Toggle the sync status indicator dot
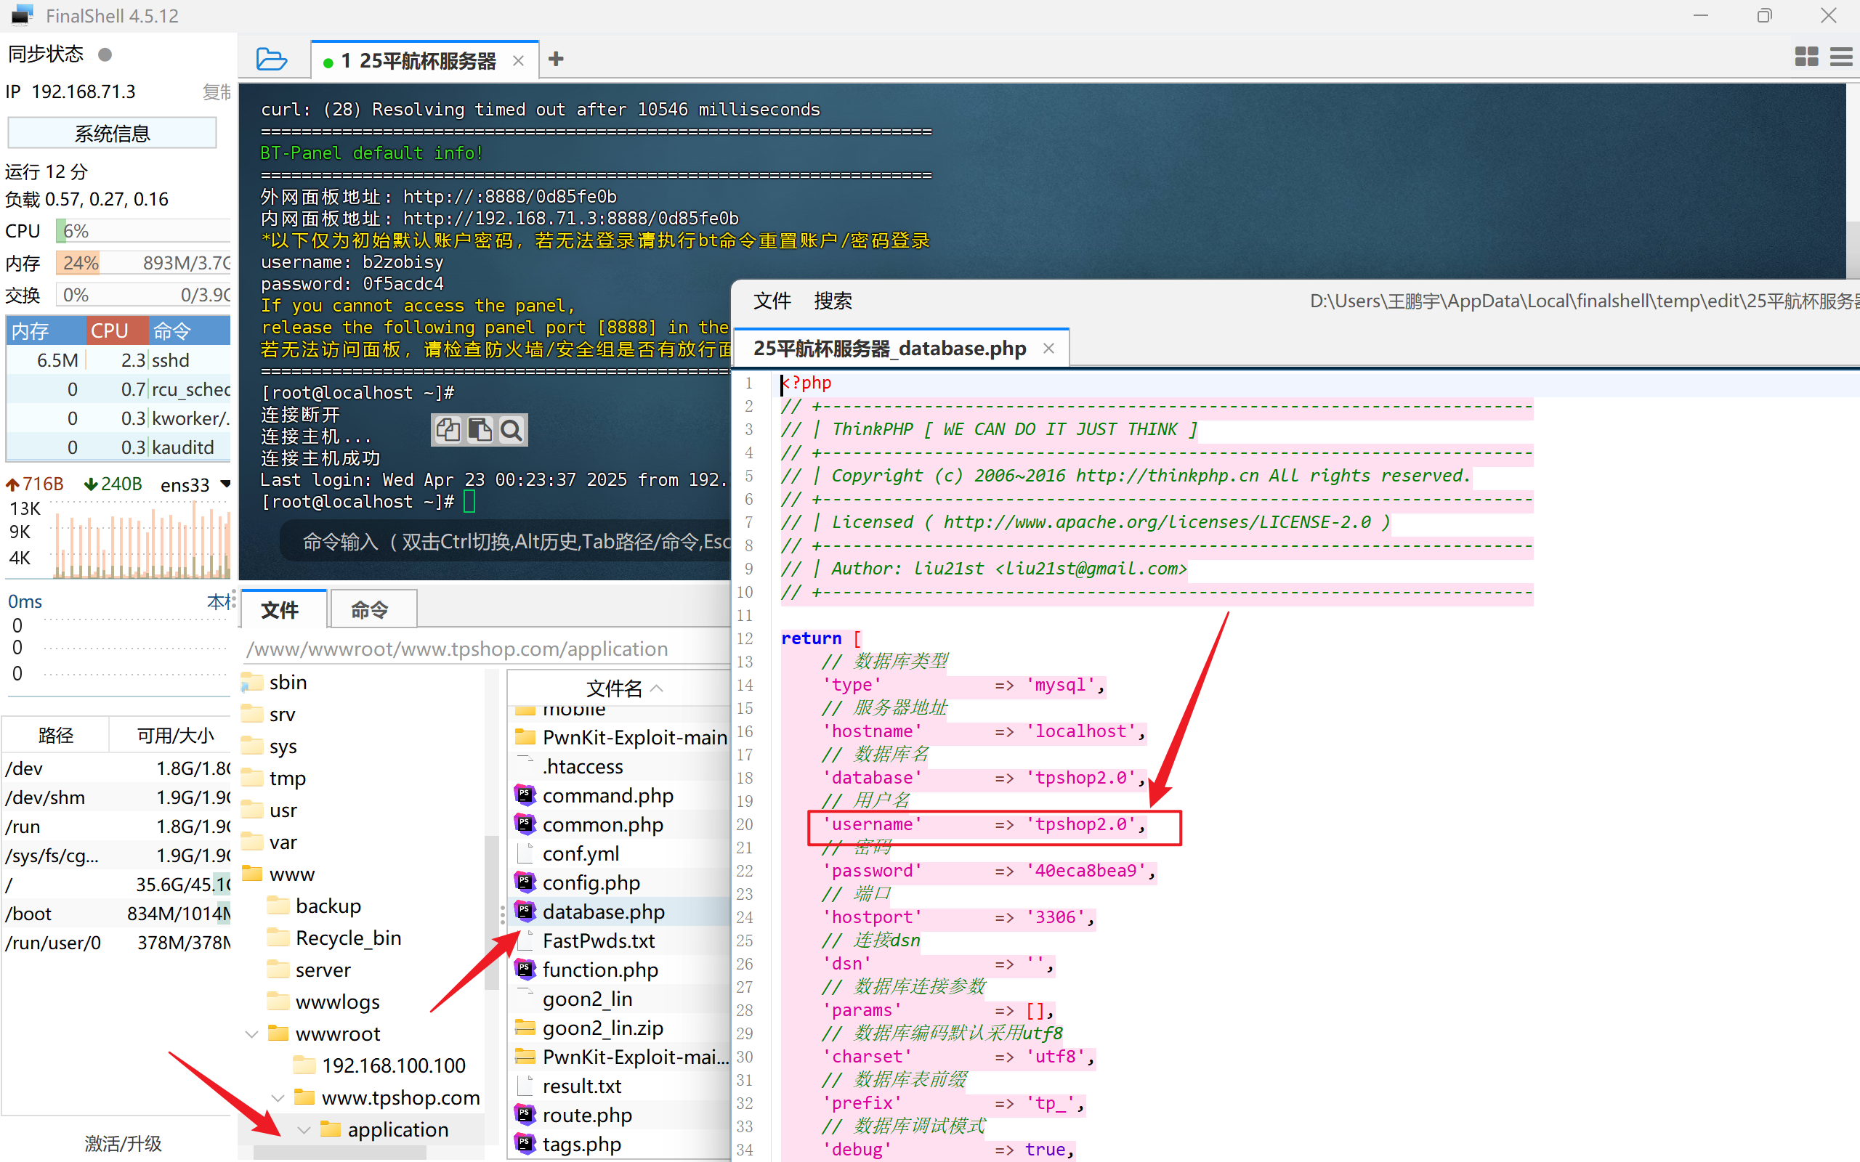Viewport: 1860px width, 1162px height. tap(105, 54)
